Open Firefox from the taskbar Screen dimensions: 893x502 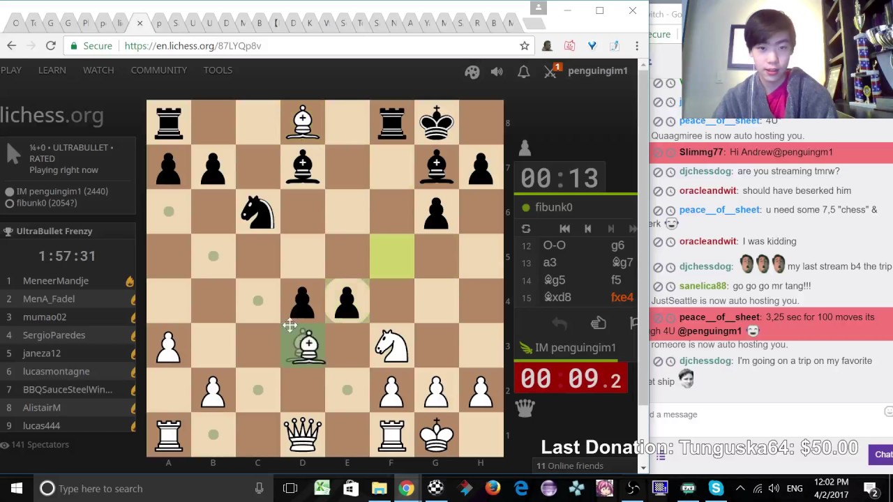pyautogui.click(x=493, y=489)
